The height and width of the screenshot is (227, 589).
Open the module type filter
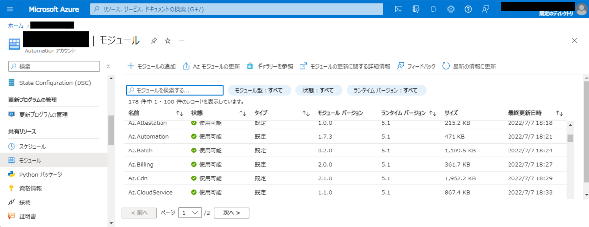point(259,90)
